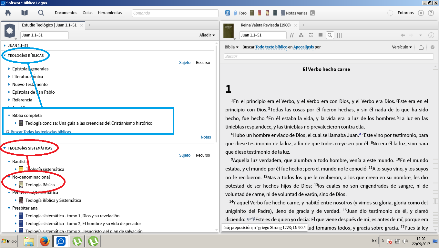Open the Herramientas menu
The image size is (439, 248).
point(110,13)
